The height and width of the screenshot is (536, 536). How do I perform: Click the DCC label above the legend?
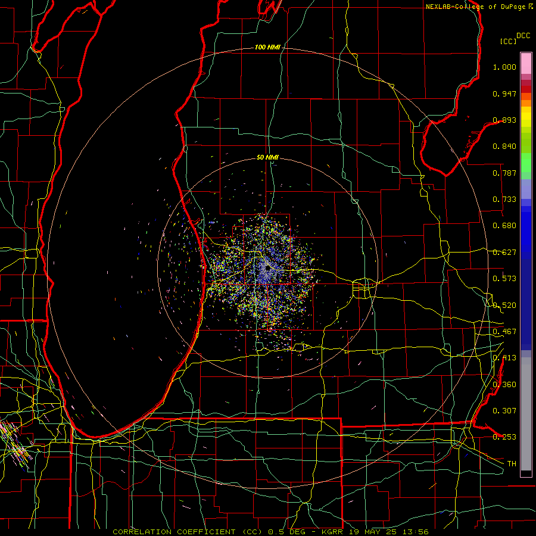(523, 36)
